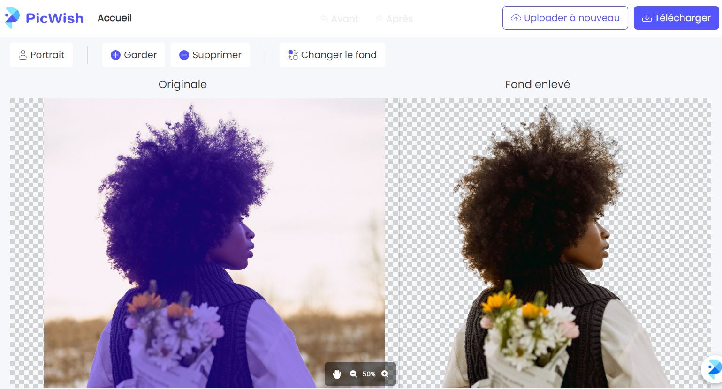Click the upload cloud icon on Uploader à nouveau
Viewport: 722px width, 389px height.
tap(516, 17)
